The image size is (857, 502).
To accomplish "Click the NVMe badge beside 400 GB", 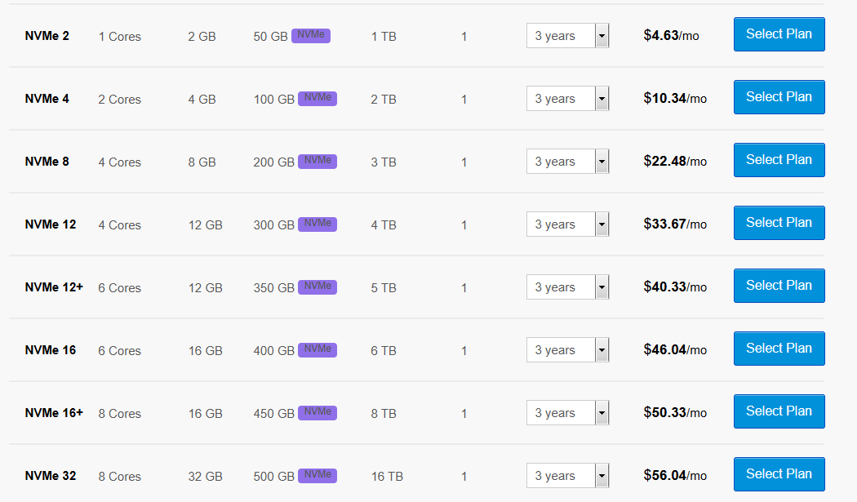I will click(x=317, y=350).
